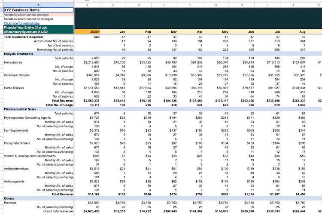The height and width of the screenshot is (216, 322).
Task: Click Antihypertensives total $1,517
Action: 94,169
